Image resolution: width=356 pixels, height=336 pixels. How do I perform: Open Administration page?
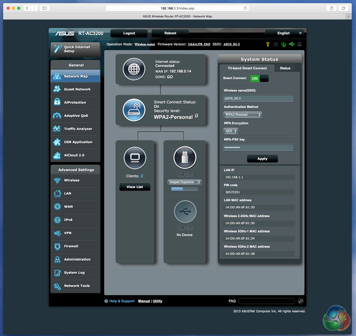point(75,259)
